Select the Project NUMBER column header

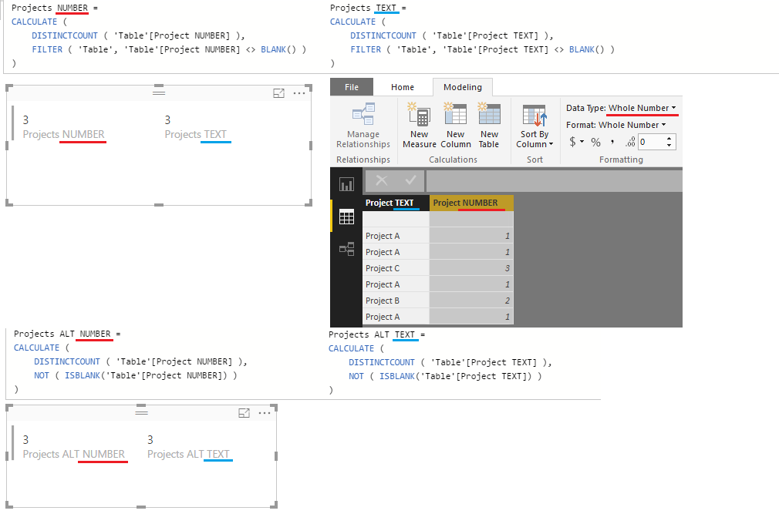click(471, 203)
